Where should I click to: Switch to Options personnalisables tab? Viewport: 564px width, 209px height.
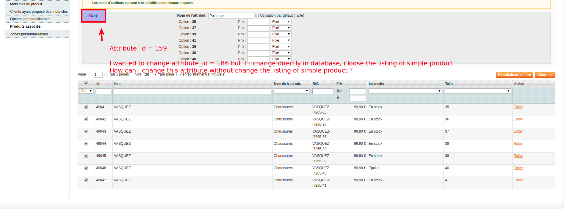[30, 19]
